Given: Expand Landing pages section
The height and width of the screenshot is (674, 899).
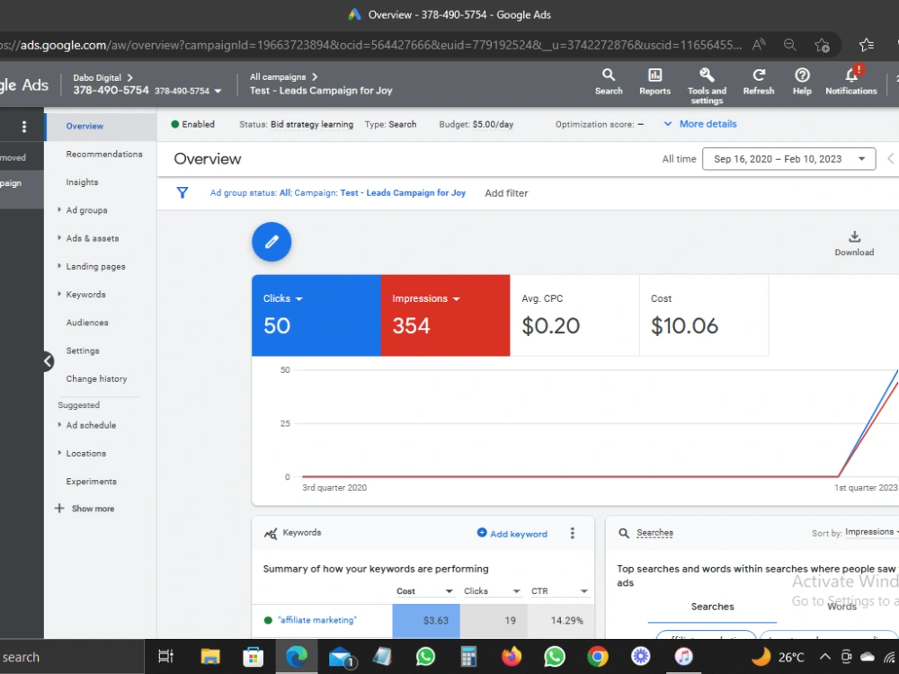Looking at the screenshot, I should [x=59, y=266].
